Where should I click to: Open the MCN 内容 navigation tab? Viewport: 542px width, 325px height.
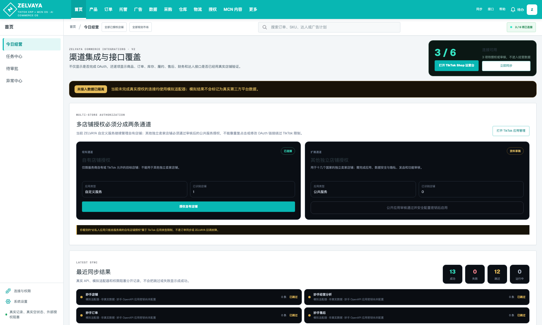(x=233, y=9)
